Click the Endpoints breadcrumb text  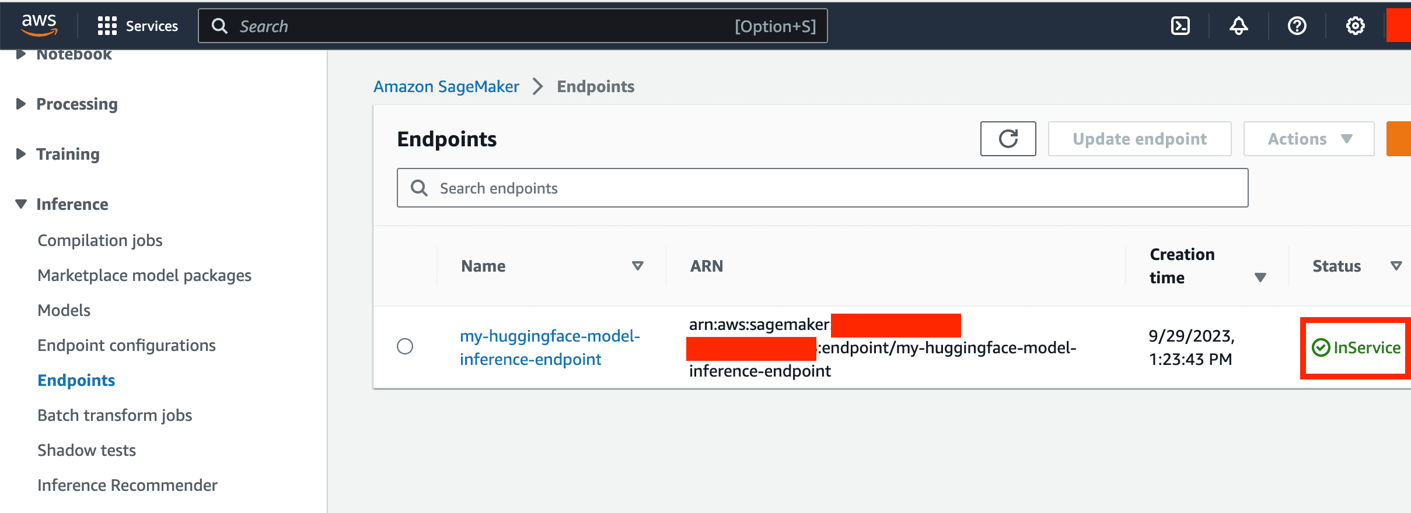click(595, 86)
